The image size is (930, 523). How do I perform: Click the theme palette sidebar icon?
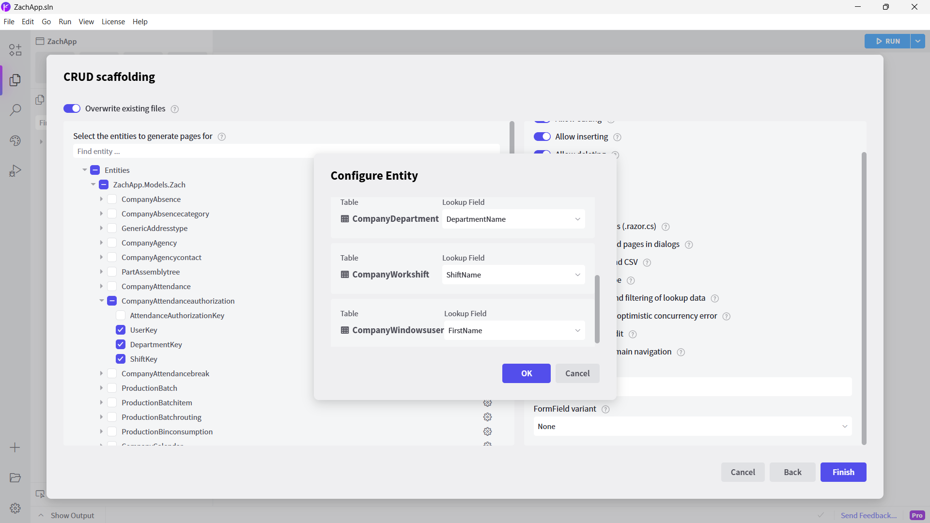pyautogui.click(x=15, y=140)
